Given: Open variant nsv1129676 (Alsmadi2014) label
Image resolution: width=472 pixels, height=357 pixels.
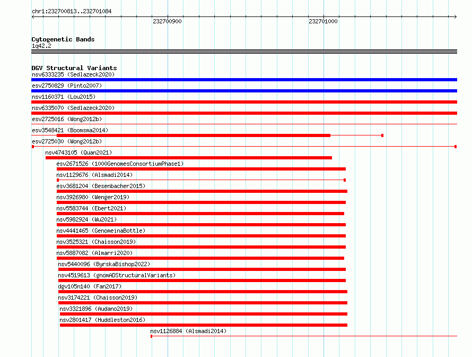Looking at the screenshot, I should (94, 175).
